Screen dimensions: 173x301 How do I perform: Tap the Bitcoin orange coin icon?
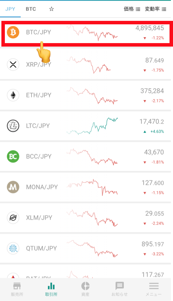[x=13, y=32]
